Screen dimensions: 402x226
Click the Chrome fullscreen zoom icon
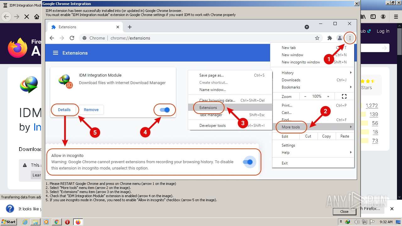click(x=344, y=96)
